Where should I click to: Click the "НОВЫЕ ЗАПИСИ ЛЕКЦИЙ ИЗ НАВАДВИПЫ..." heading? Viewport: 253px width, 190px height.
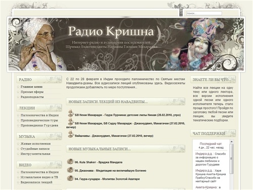[x=125, y=101]
